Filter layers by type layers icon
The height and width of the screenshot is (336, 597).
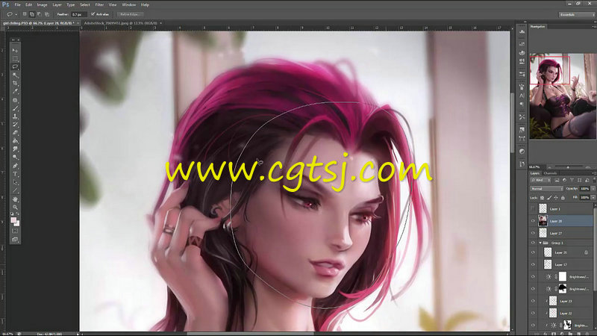click(x=572, y=180)
